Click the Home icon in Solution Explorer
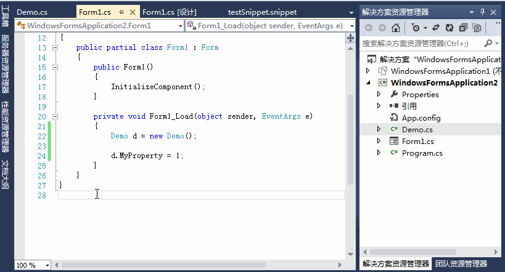The height and width of the screenshot is (272, 505). (x=396, y=28)
